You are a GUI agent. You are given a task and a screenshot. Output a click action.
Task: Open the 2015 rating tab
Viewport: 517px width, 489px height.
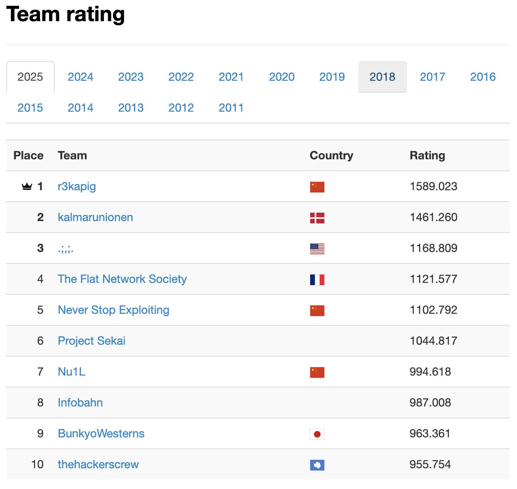[x=30, y=108]
